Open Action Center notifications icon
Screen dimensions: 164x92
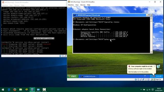153,90
